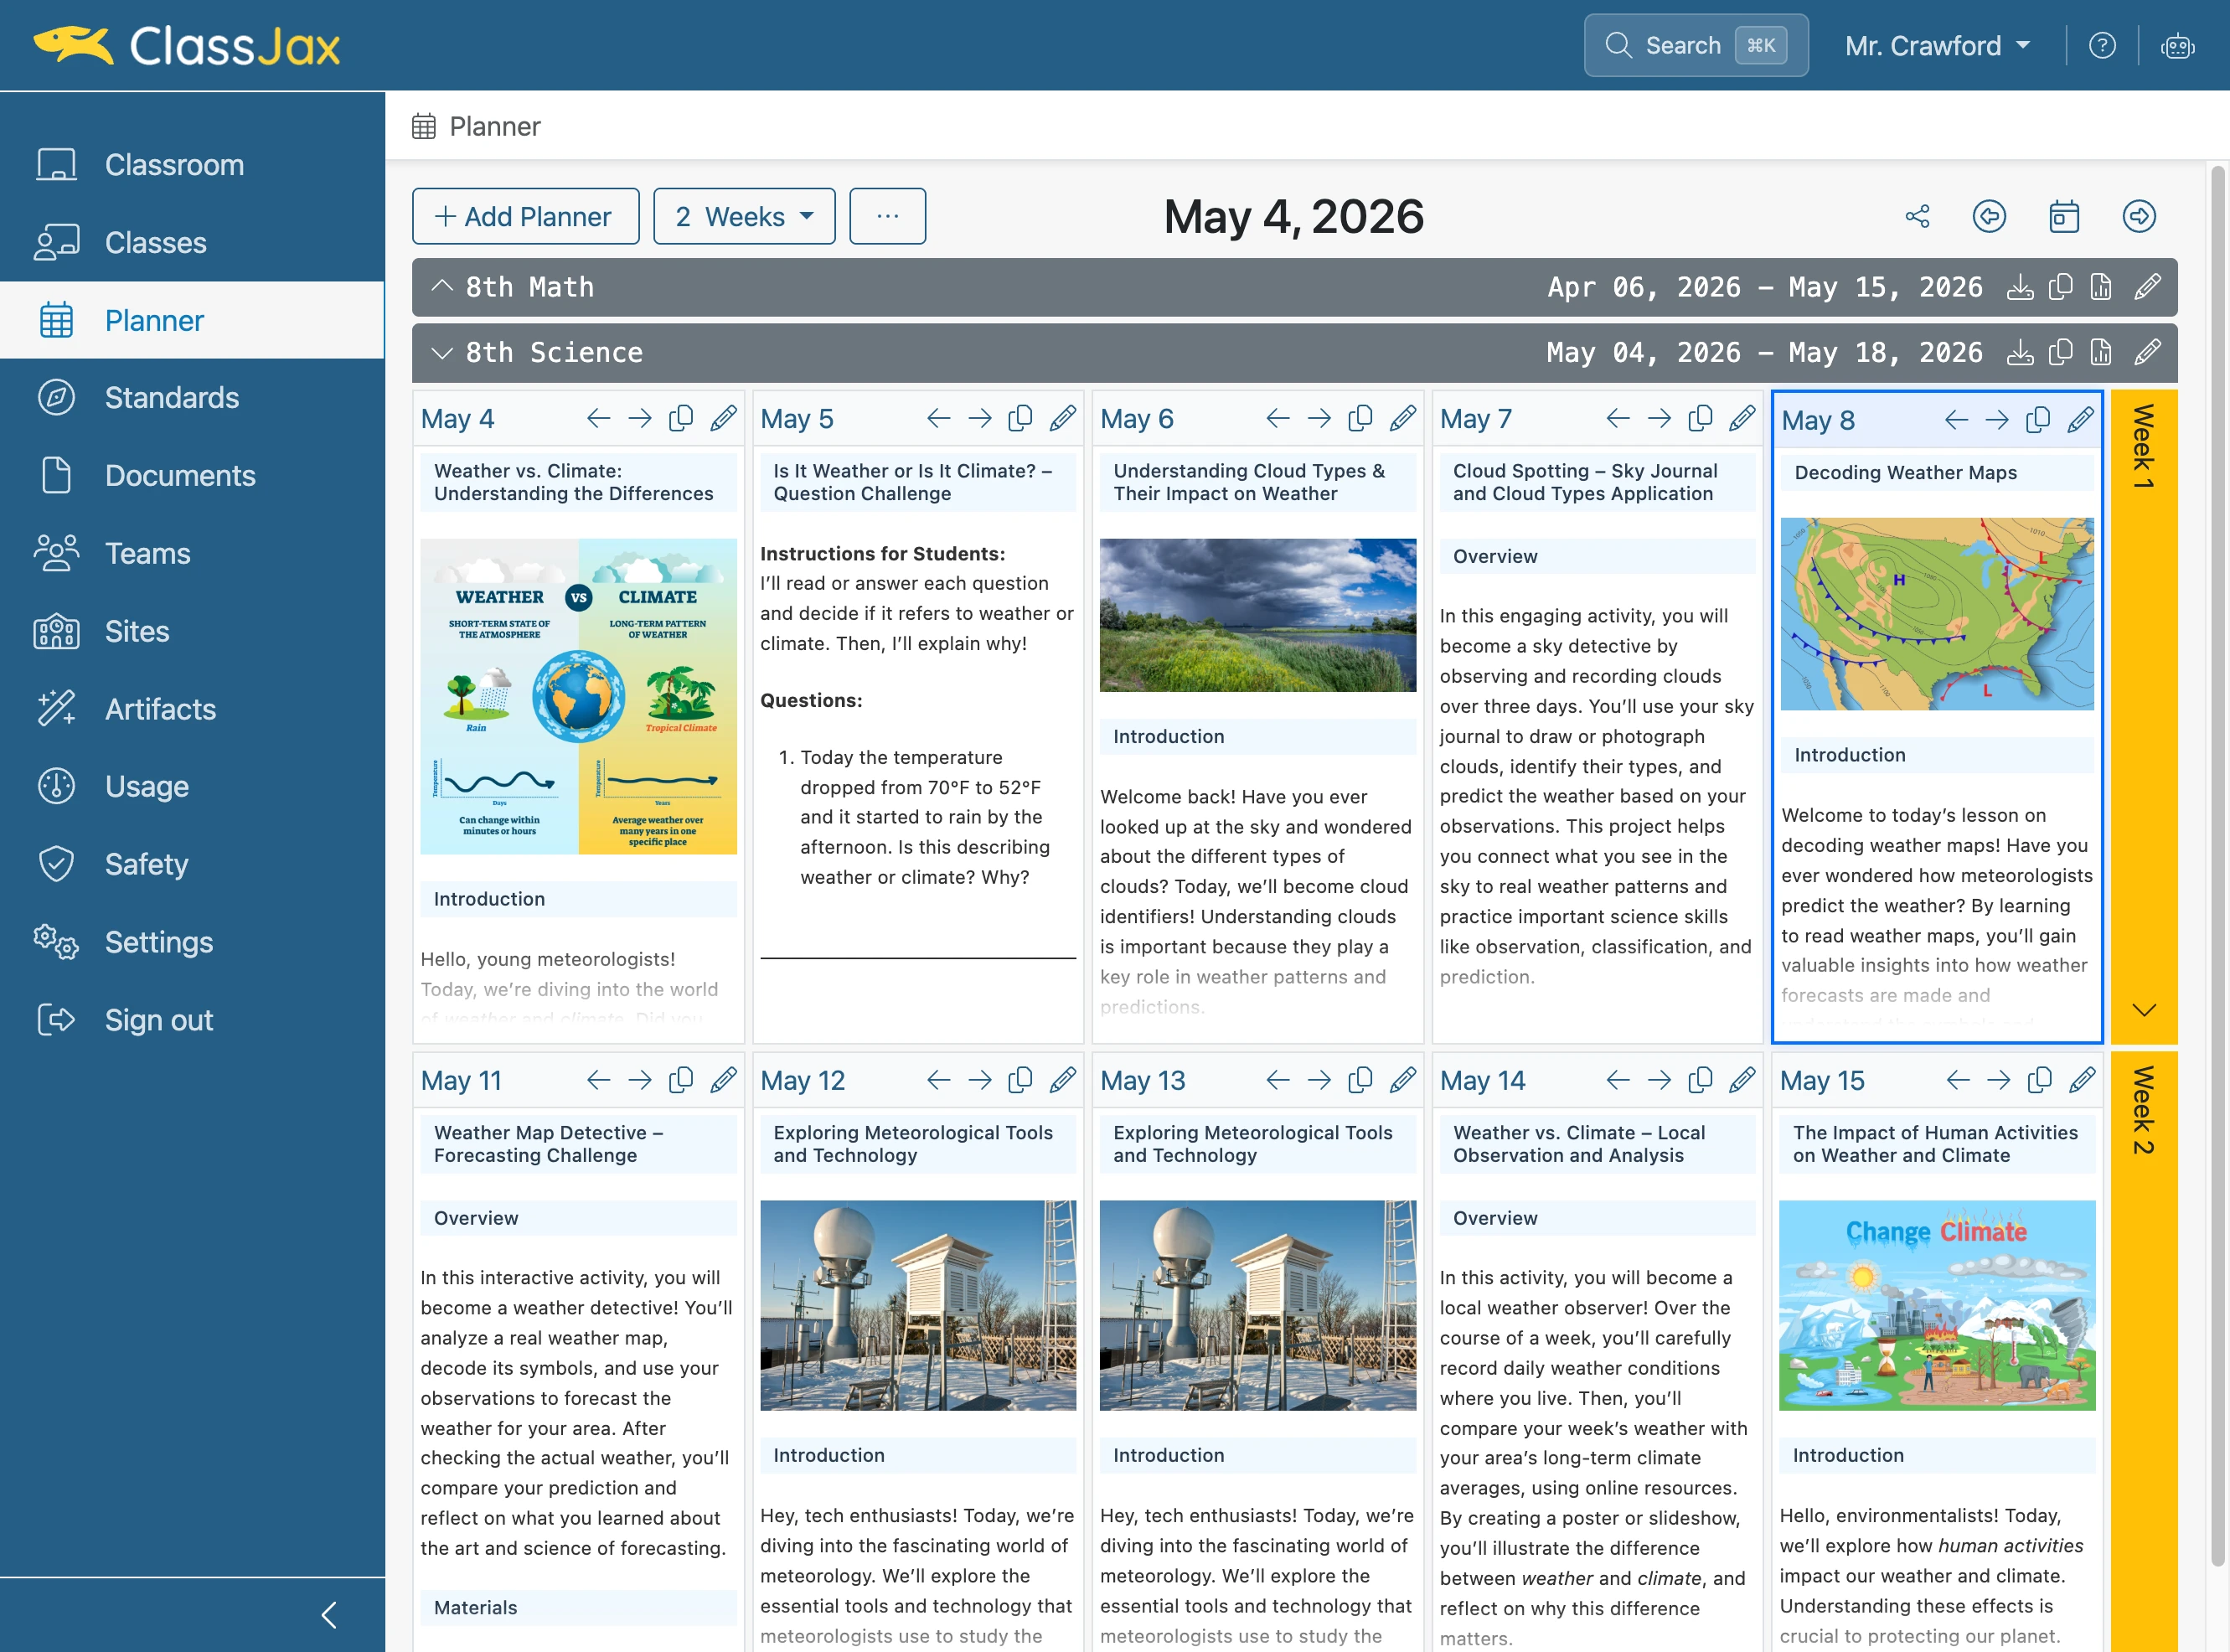Edit the May 8 lesson
The width and height of the screenshot is (2230, 1652).
pyautogui.click(x=2080, y=421)
